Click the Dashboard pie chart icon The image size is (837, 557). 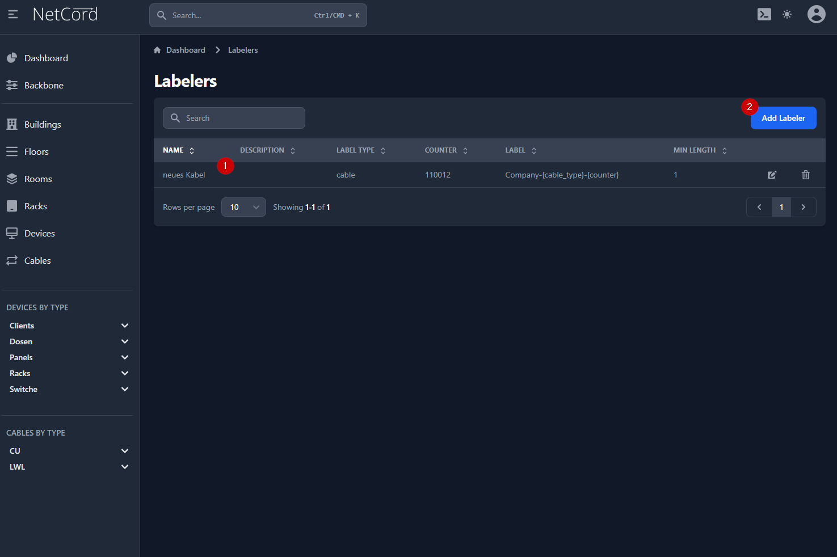point(12,58)
